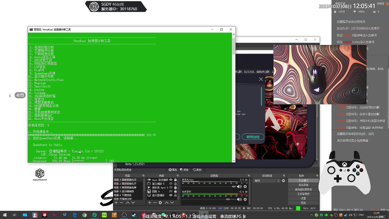Move selected scene up

point(128,203)
